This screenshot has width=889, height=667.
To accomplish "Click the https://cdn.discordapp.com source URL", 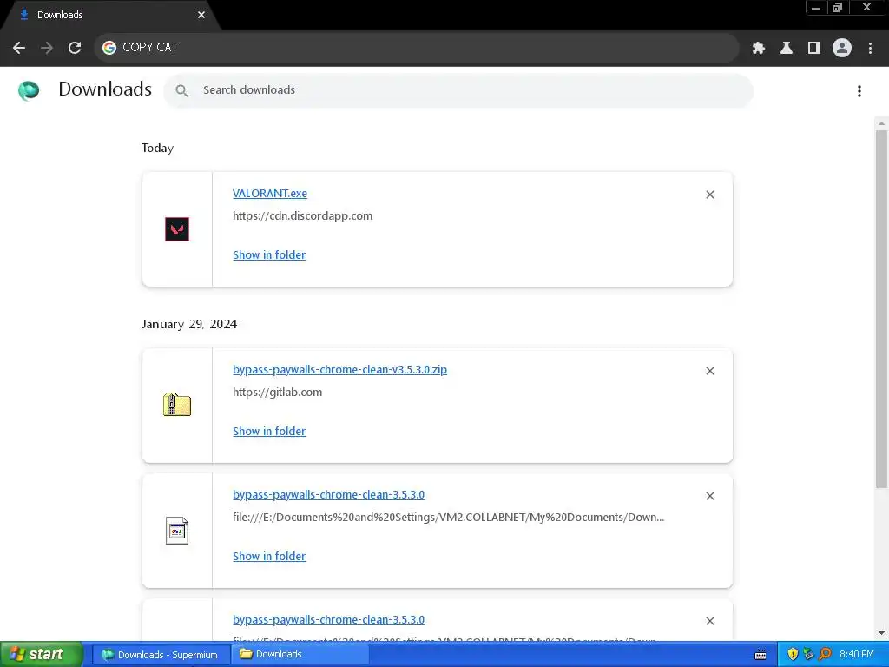I will [303, 216].
